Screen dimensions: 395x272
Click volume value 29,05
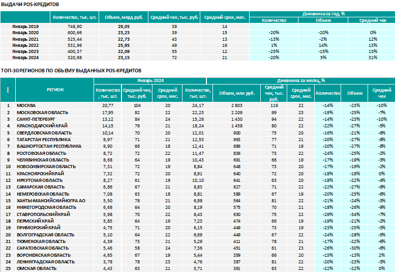pos(124,26)
